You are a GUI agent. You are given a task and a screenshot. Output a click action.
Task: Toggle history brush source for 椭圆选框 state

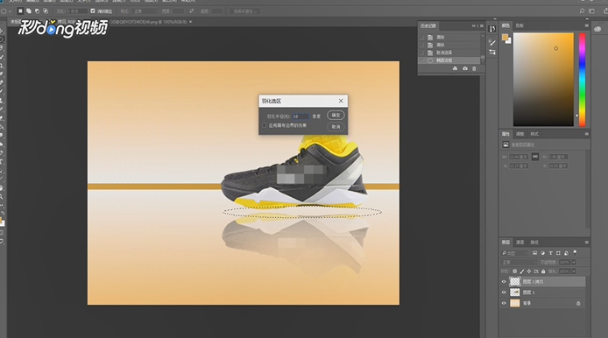pyautogui.click(x=422, y=60)
